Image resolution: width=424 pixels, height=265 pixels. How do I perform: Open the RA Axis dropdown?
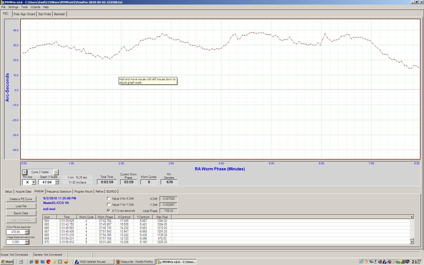(x=34, y=182)
